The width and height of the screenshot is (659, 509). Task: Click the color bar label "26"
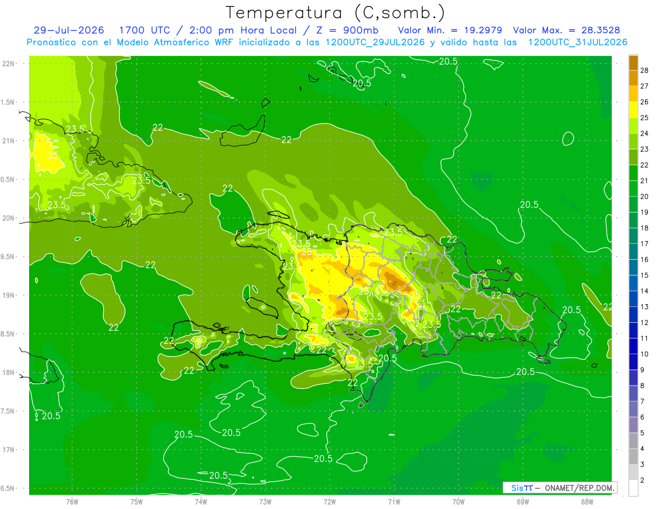[x=645, y=102]
